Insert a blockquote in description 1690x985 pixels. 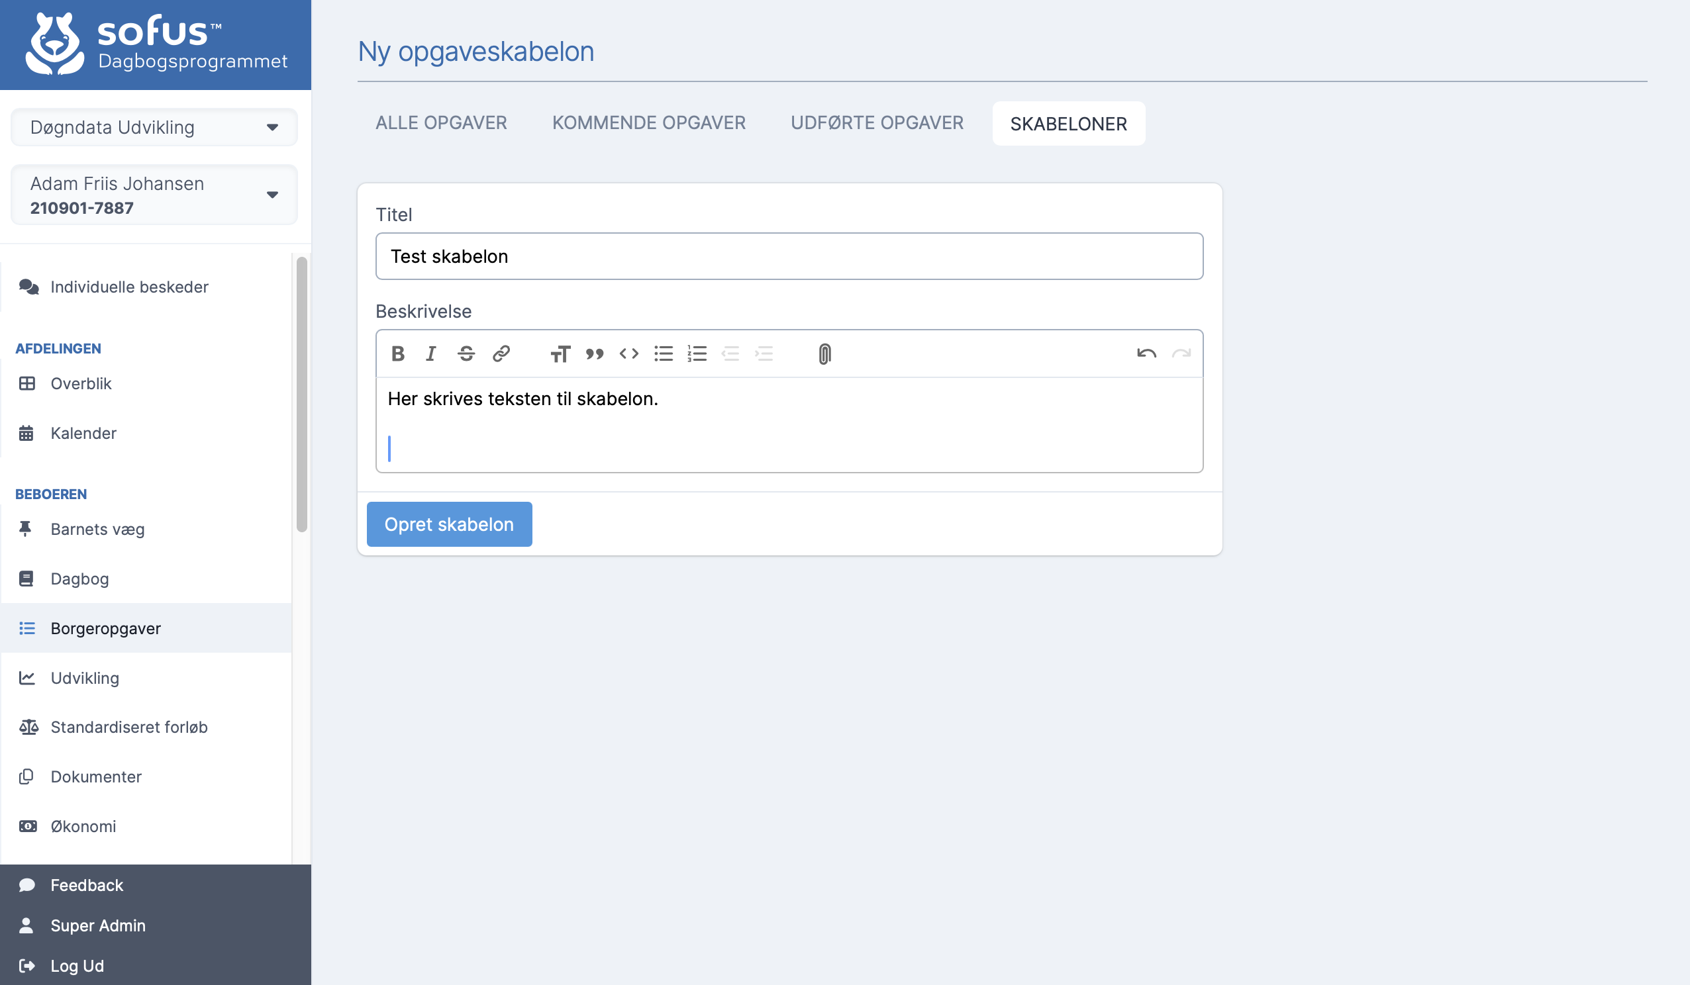pyautogui.click(x=594, y=353)
